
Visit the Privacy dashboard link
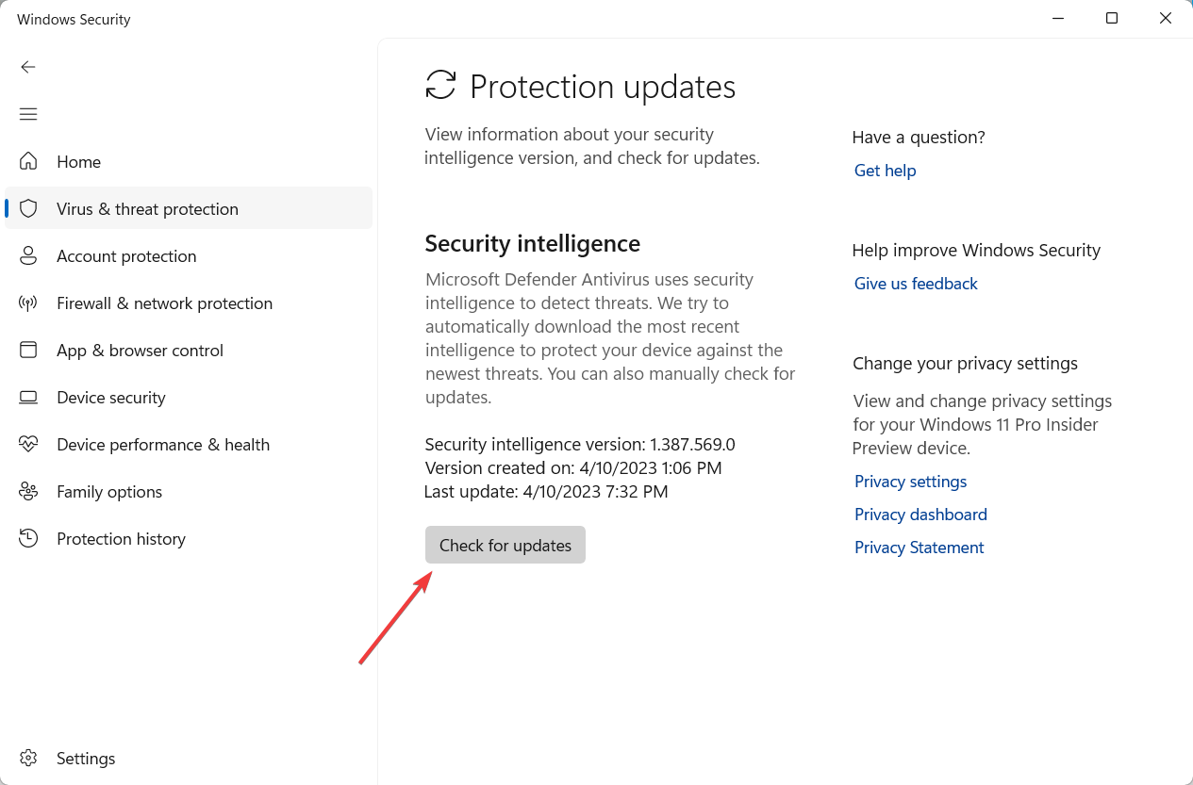click(920, 515)
